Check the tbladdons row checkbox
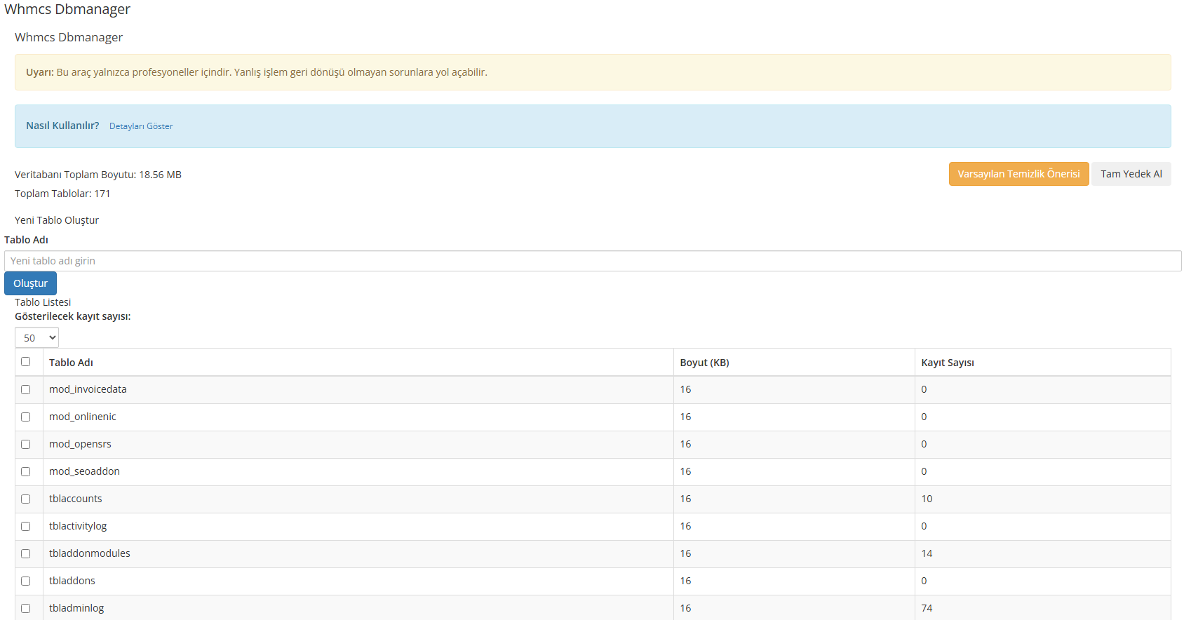The image size is (1184, 620). pyautogui.click(x=26, y=581)
